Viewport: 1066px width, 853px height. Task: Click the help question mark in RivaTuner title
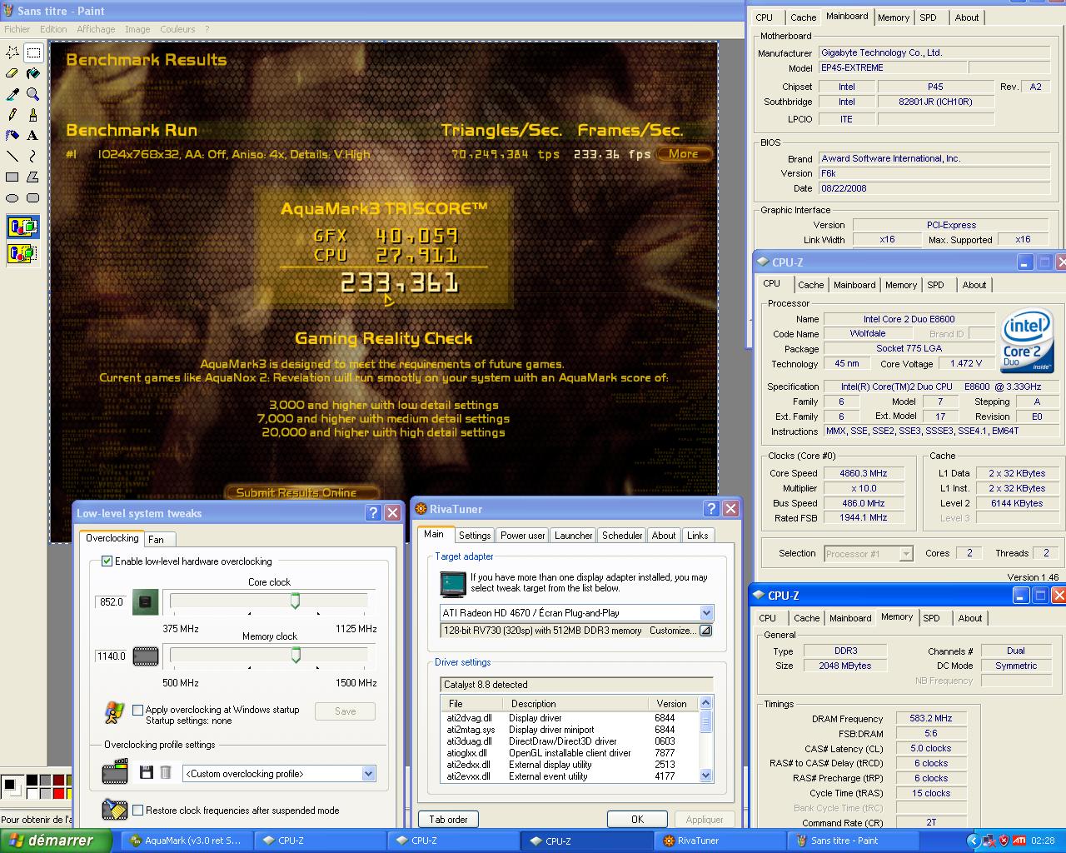(711, 509)
